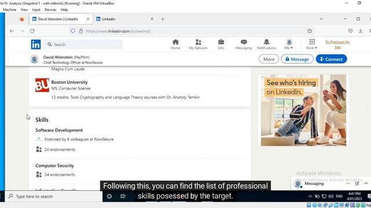View 20 endorsements for Software Development

point(60,150)
